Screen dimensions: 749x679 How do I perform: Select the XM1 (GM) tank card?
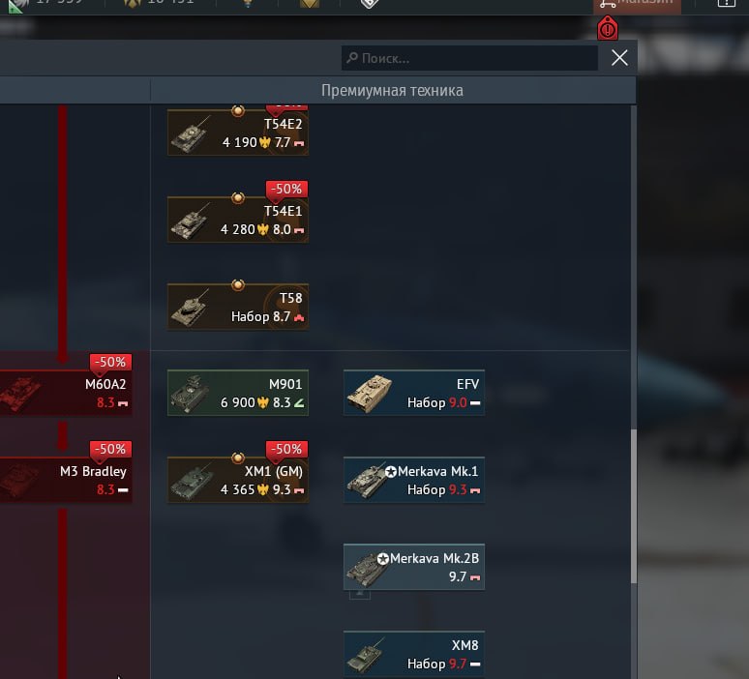point(238,480)
